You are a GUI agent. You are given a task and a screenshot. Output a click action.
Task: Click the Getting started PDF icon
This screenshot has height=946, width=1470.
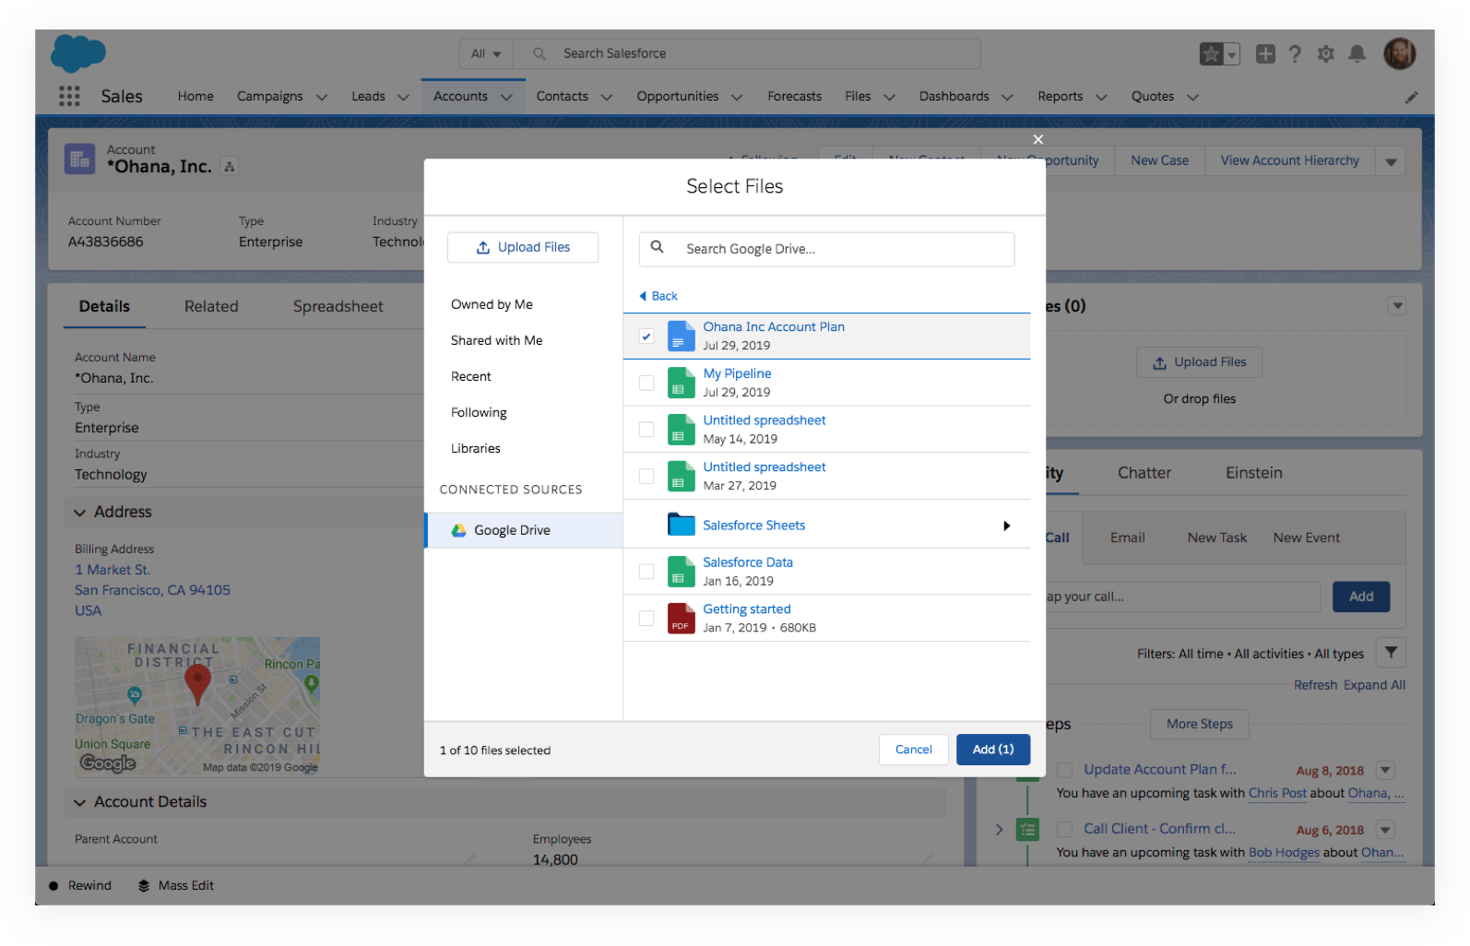tap(681, 618)
